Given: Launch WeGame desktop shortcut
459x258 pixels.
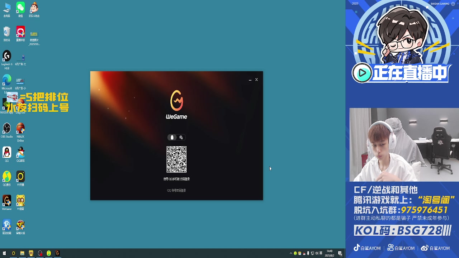Looking at the screenshot, I should click(7, 202).
